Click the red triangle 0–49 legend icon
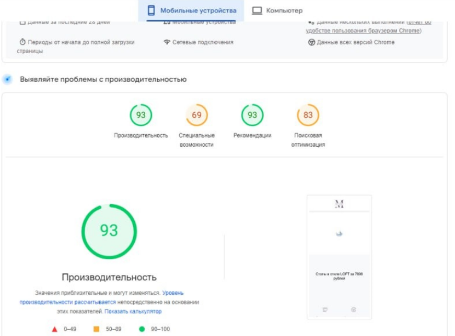Screen dimensions: 455x336 pyautogui.click(x=54, y=329)
